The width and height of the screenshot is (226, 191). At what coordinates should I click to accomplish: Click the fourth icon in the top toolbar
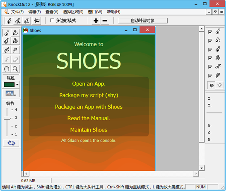(37, 21)
